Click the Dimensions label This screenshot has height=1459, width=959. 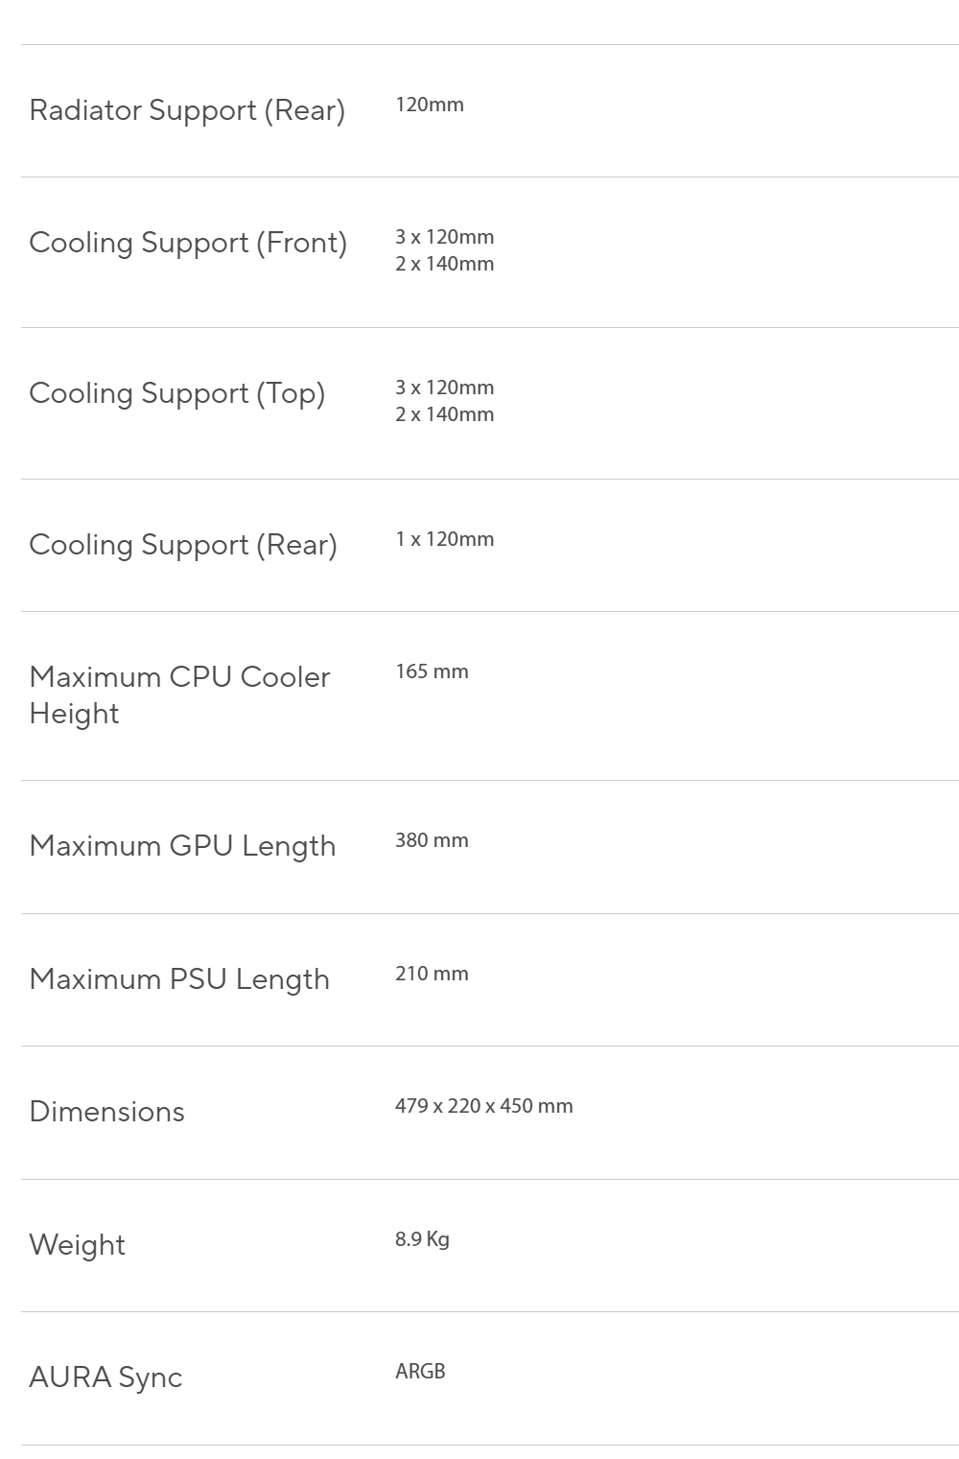click(106, 1112)
